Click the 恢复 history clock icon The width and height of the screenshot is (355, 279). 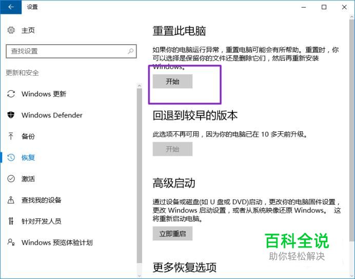(11, 157)
